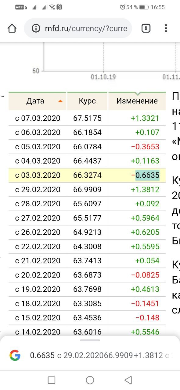Select rate value 64.9213
The height and width of the screenshot is (390, 180).
click(x=87, y=232)
